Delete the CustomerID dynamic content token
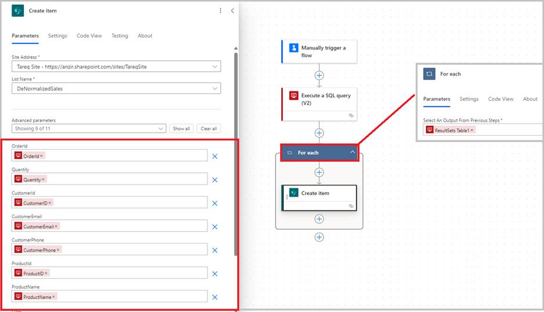544x312 pixels. tap(50, 203)
